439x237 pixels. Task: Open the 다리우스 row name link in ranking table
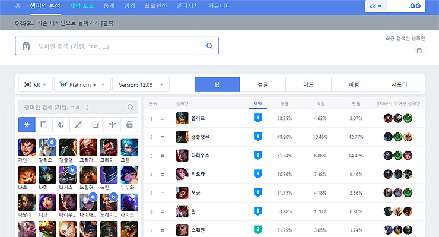[x=200, y=156]
